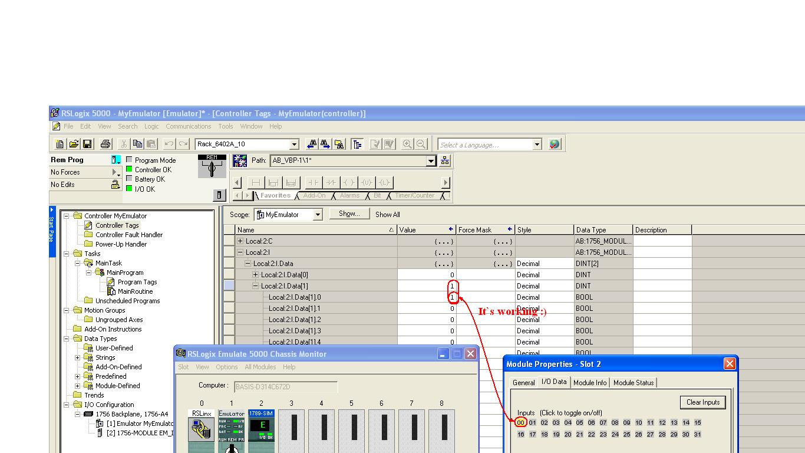Toggle input bit 12 on
This screenshot has width=805, height=453.
point(662,422)
